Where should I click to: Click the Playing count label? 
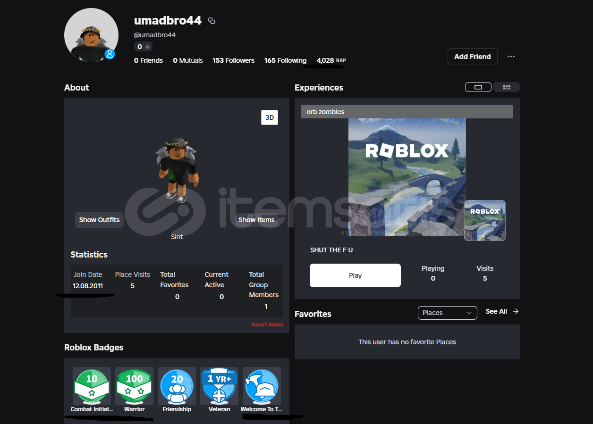(433, 268)
